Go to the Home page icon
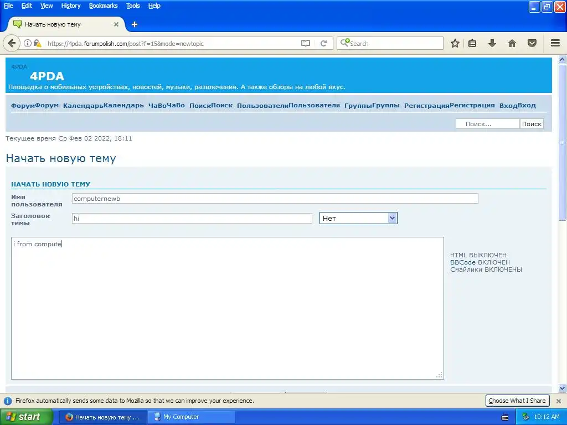The image size is (567, 425). coord(512,43)
